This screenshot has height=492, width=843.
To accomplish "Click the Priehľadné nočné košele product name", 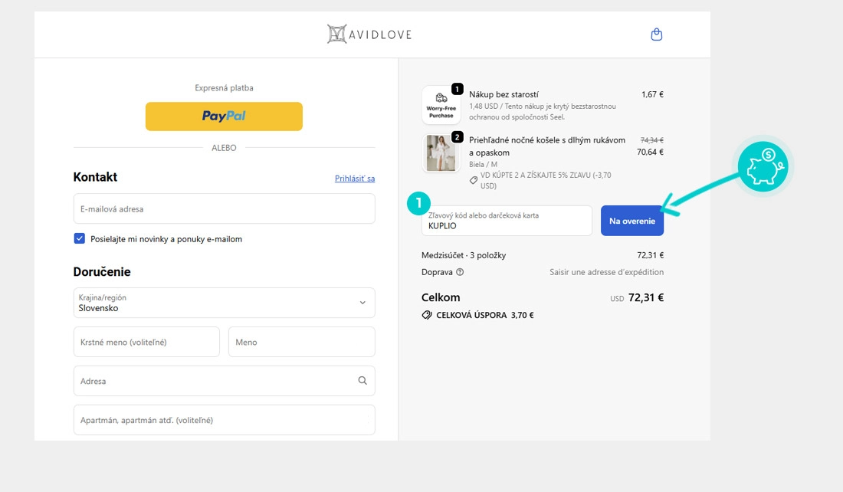I will pos(547,146).
